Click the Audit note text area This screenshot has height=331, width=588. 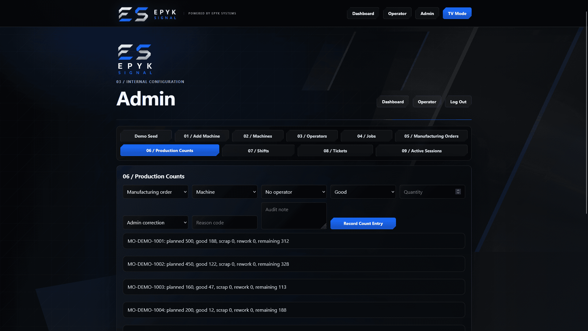tap(294, 216)
